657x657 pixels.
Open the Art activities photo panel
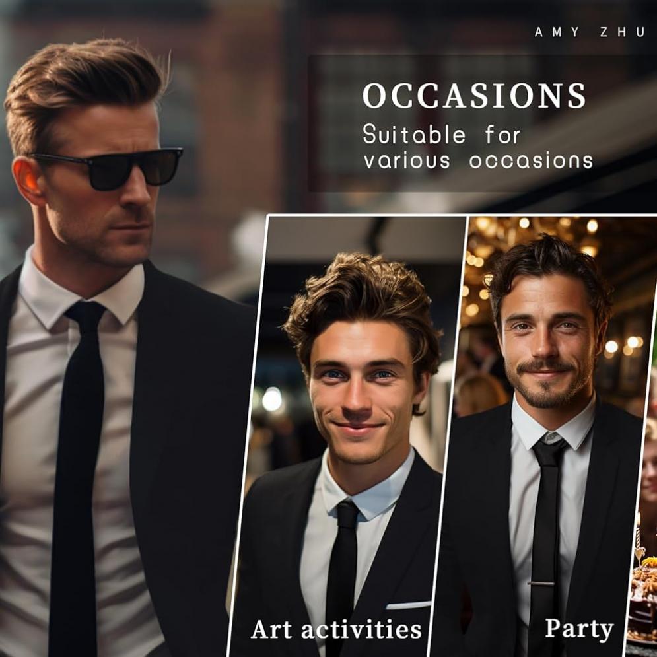coord(347,436)
